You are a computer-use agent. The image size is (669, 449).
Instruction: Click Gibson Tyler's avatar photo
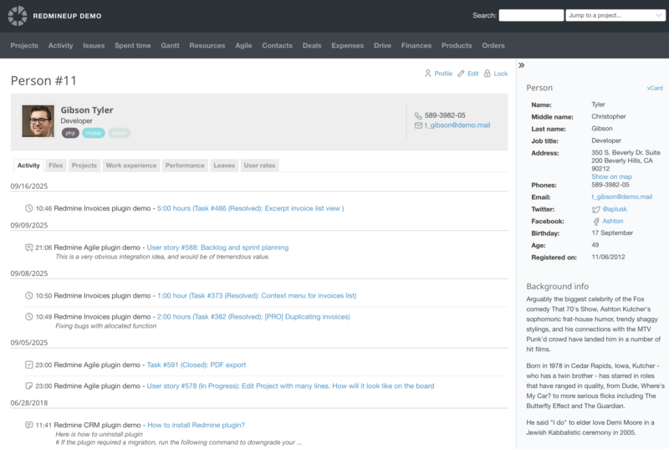[38, 120]
